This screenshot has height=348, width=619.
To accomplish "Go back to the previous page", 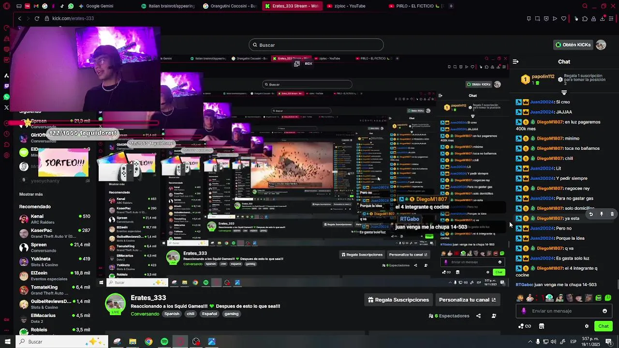I will pyautogui.click(x=19, y=18).
